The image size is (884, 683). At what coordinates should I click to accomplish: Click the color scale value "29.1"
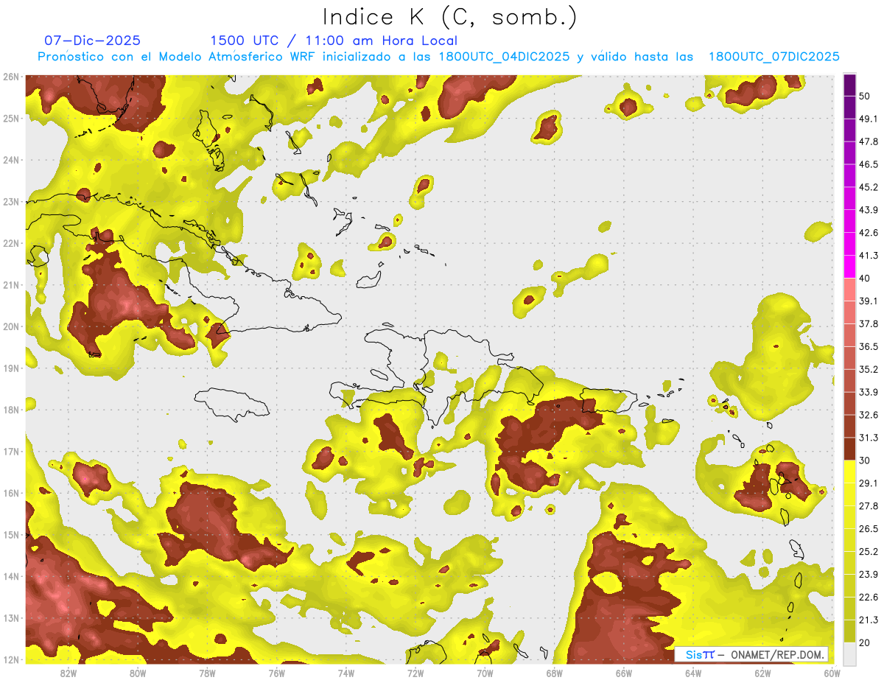click(868, 483)
